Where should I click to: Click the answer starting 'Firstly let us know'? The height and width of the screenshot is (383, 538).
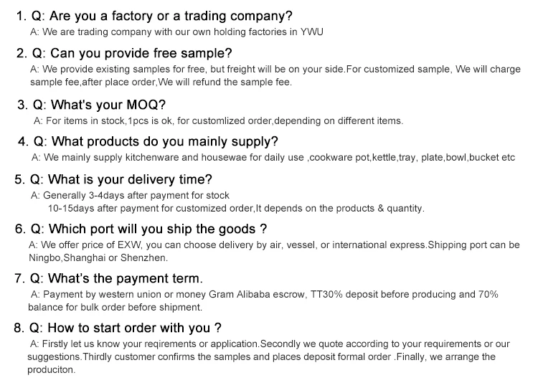(x=270, y=344)
